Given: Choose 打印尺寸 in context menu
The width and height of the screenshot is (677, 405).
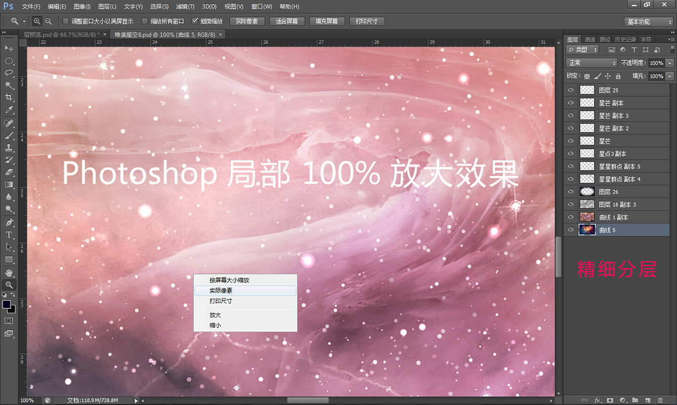Looking at the screenshot, I should (x=245, y=301).
